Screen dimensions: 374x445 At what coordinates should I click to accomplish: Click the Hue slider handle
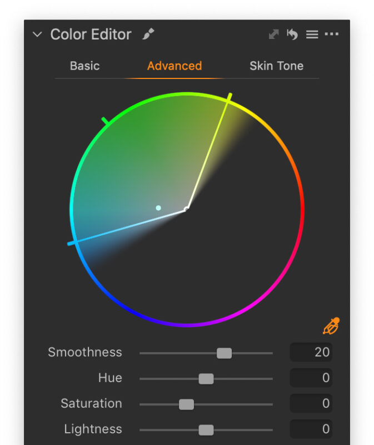tap(206, 379)
